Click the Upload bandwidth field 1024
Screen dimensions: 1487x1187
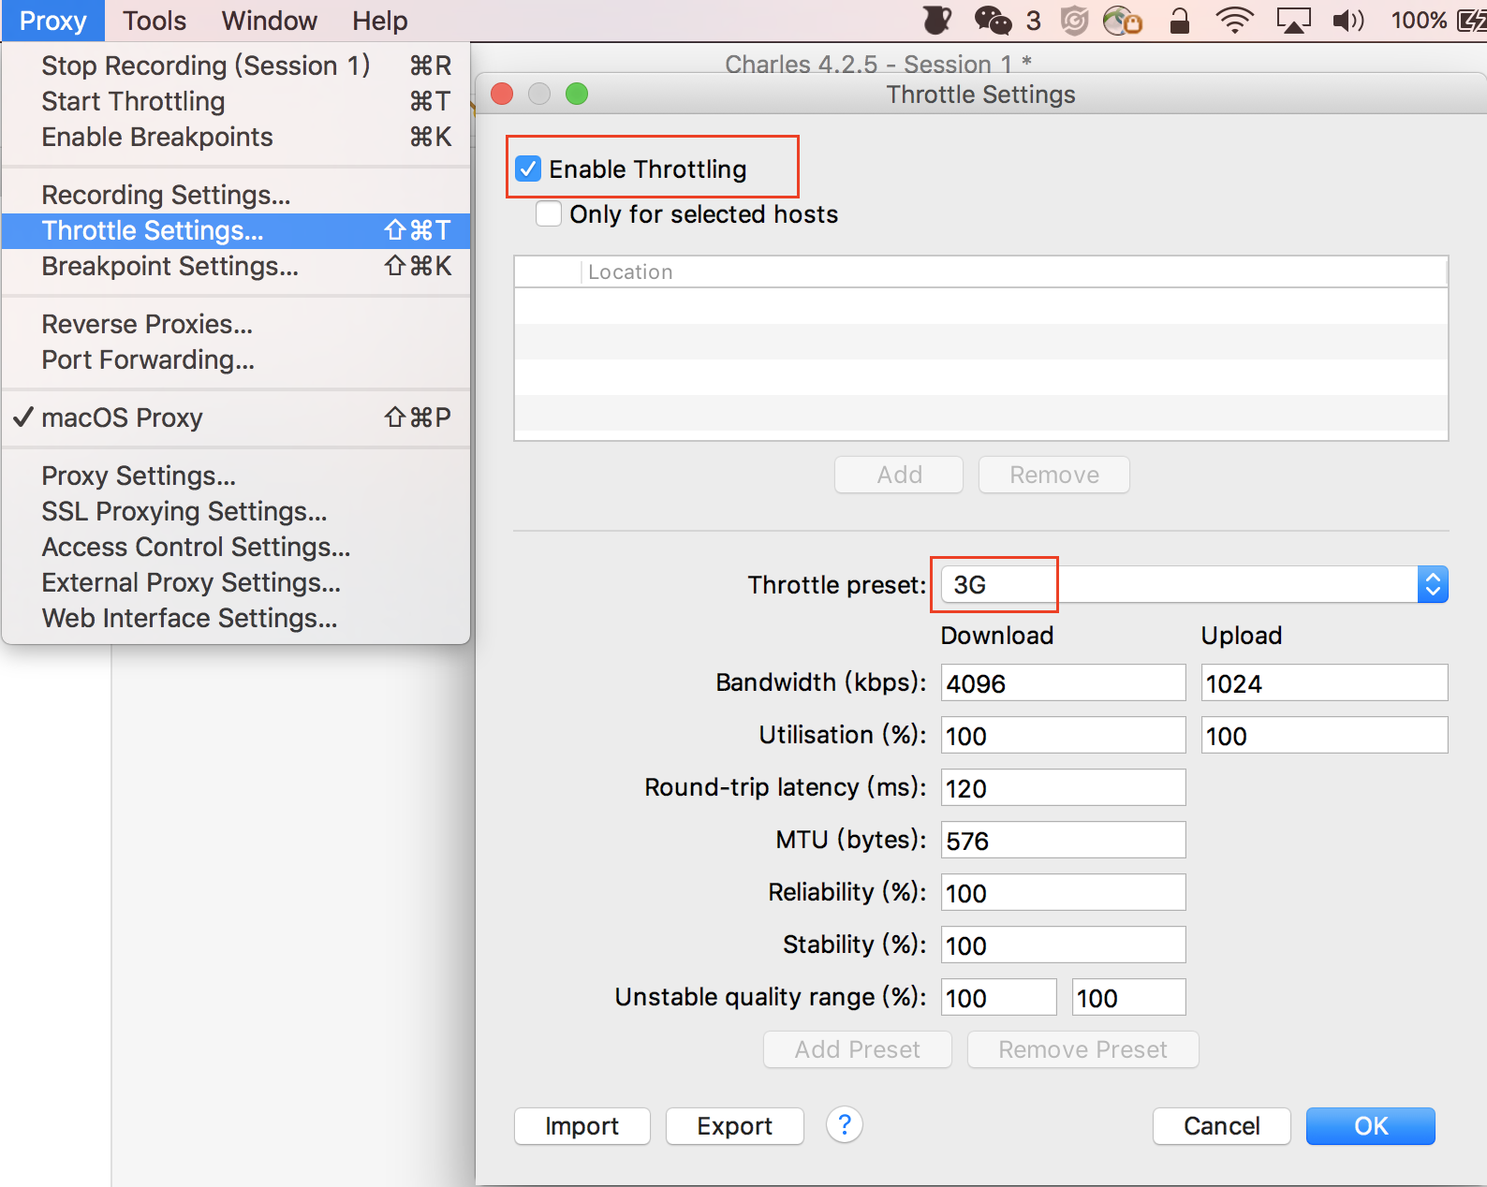(x=1325, y=683)
